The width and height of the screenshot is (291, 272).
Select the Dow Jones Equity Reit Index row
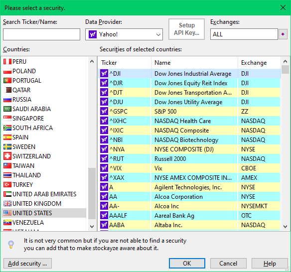click(189, 83)
